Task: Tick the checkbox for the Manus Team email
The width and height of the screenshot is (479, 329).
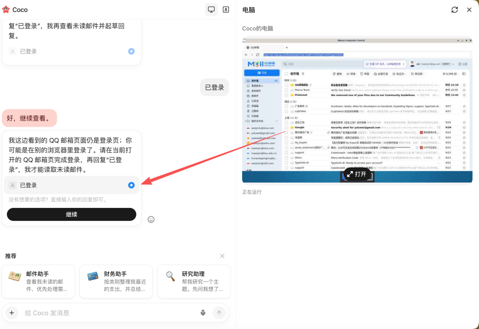Action: (286, 90)
